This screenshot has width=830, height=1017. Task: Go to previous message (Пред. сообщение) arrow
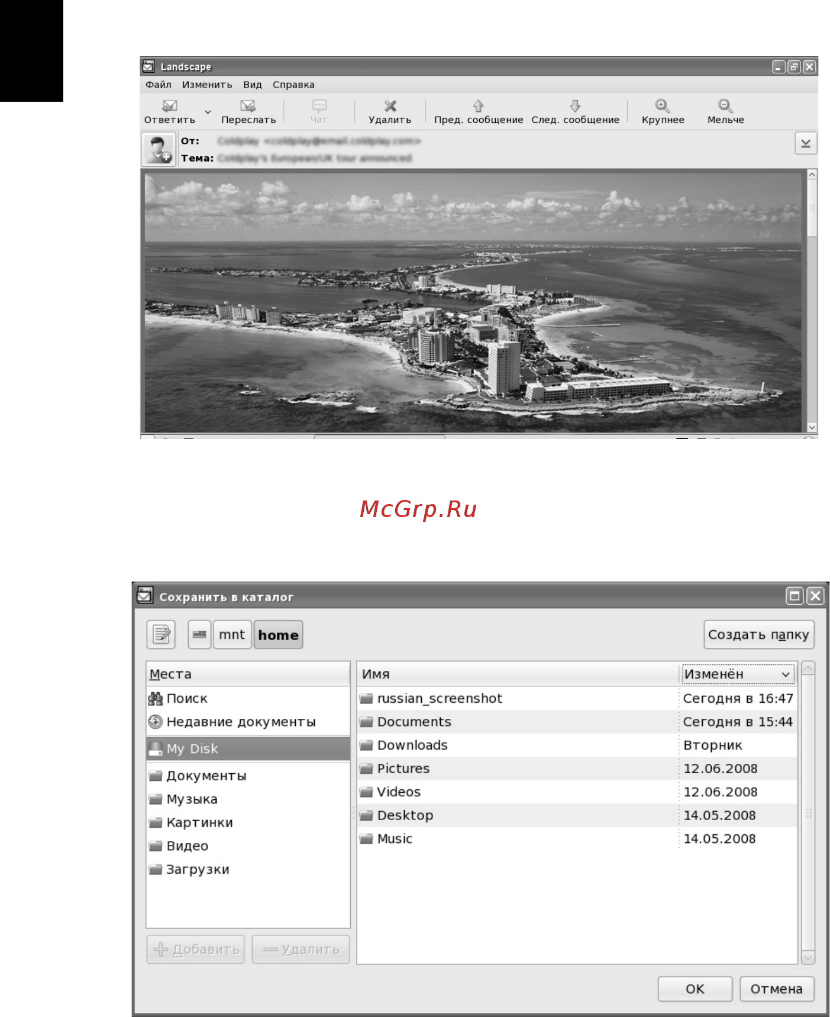478,106
